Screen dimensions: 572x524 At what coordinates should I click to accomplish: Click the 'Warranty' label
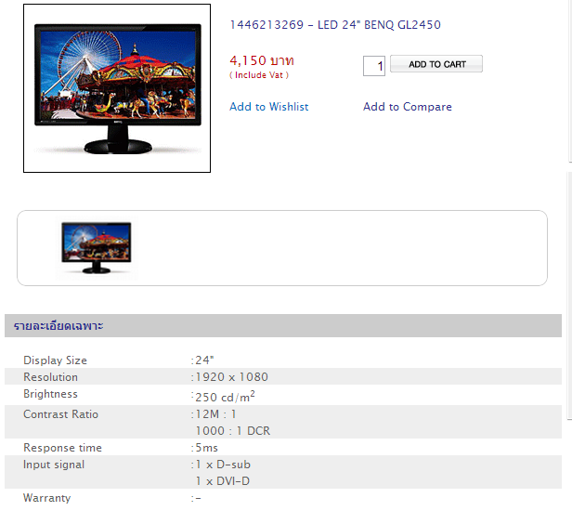coord(46,498)
